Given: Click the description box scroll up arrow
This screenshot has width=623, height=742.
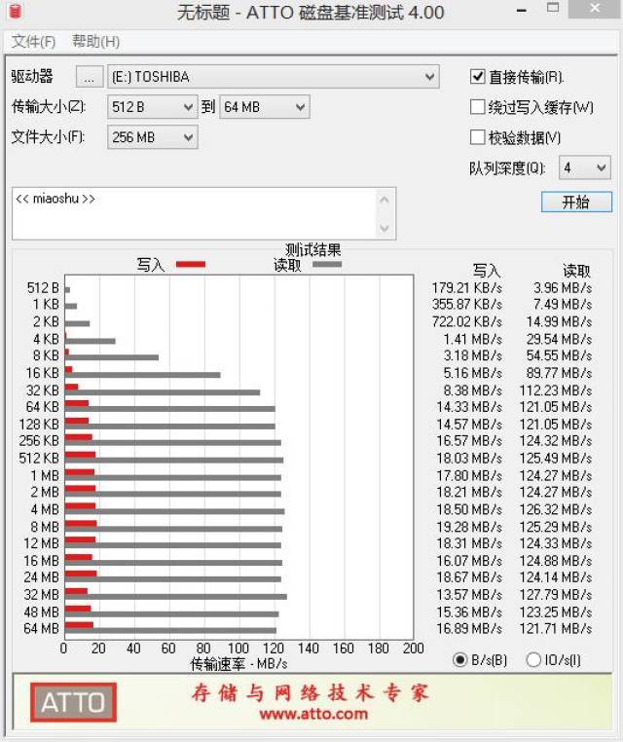Looking at the screenshot, I should [385, 201].
